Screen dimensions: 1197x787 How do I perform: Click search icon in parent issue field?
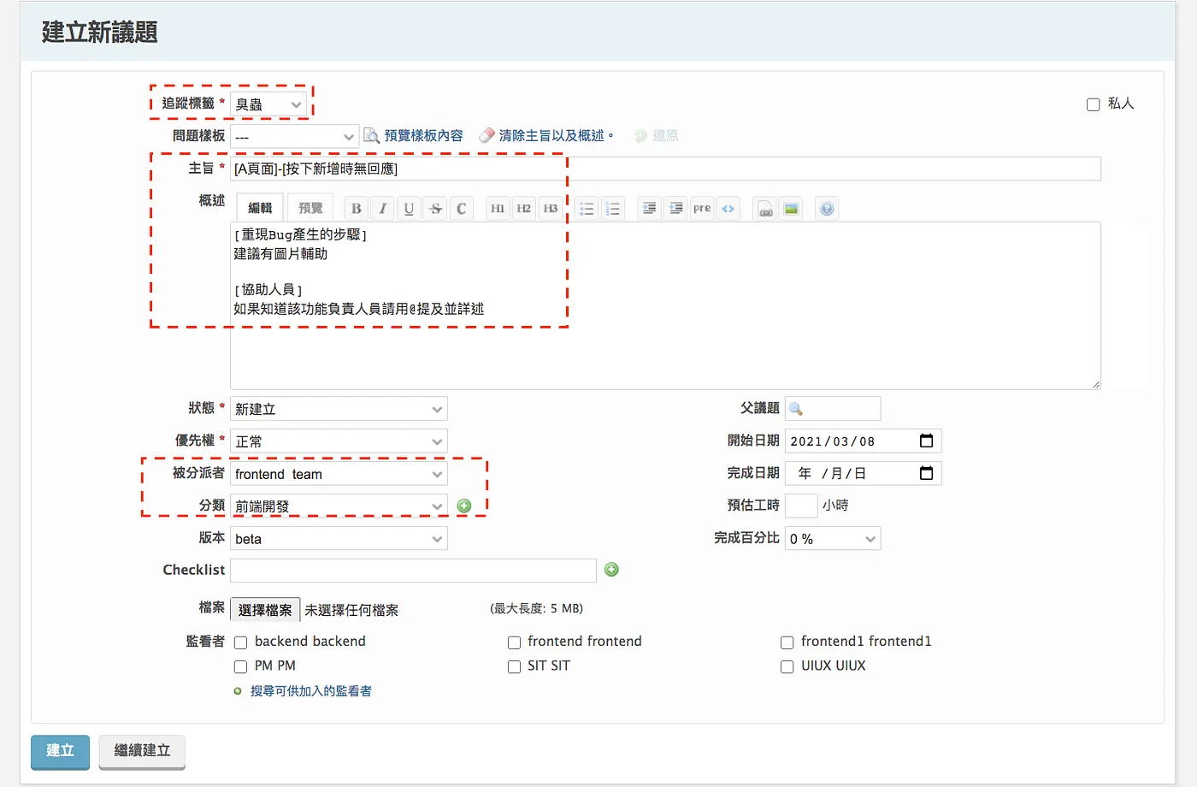(x=796, y=409)
